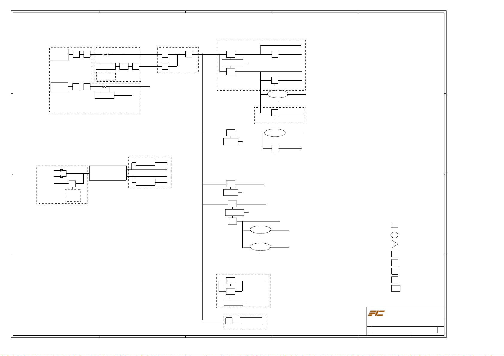Click the widest rectangle at the legend's bottom

pos(396,288)
